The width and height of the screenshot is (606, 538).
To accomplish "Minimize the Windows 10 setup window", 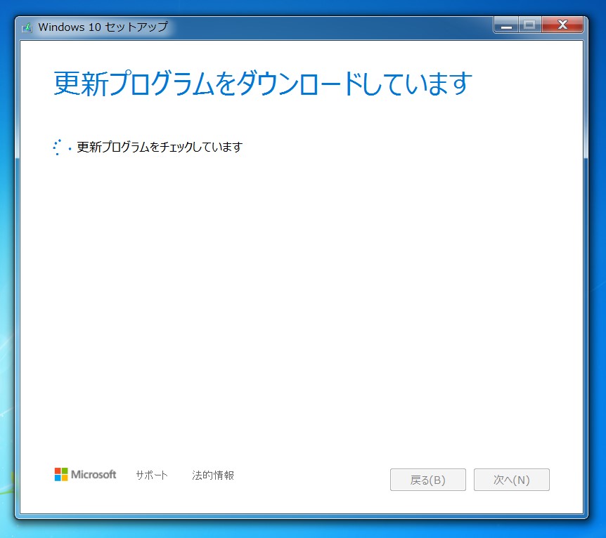I will pos(505,24).
